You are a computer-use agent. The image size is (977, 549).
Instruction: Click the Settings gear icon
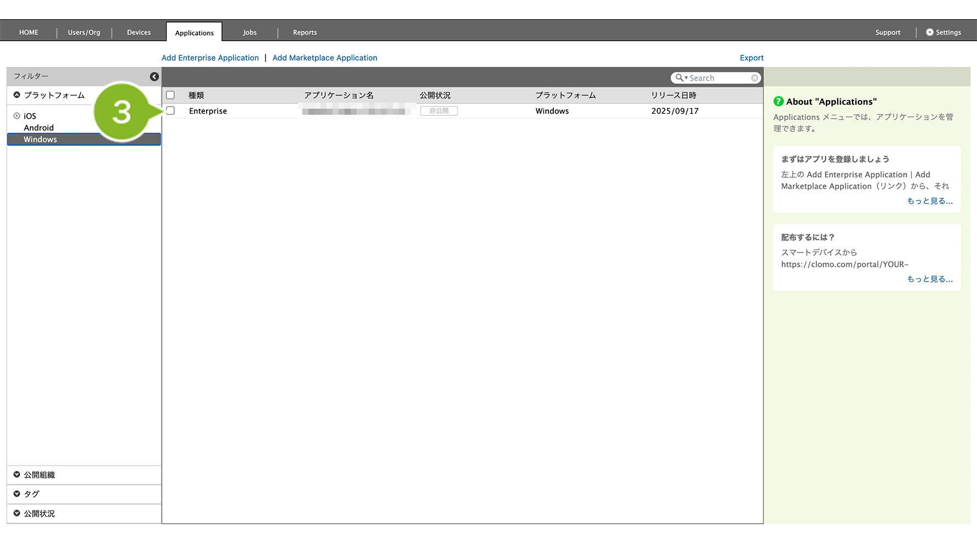(930, 32)
